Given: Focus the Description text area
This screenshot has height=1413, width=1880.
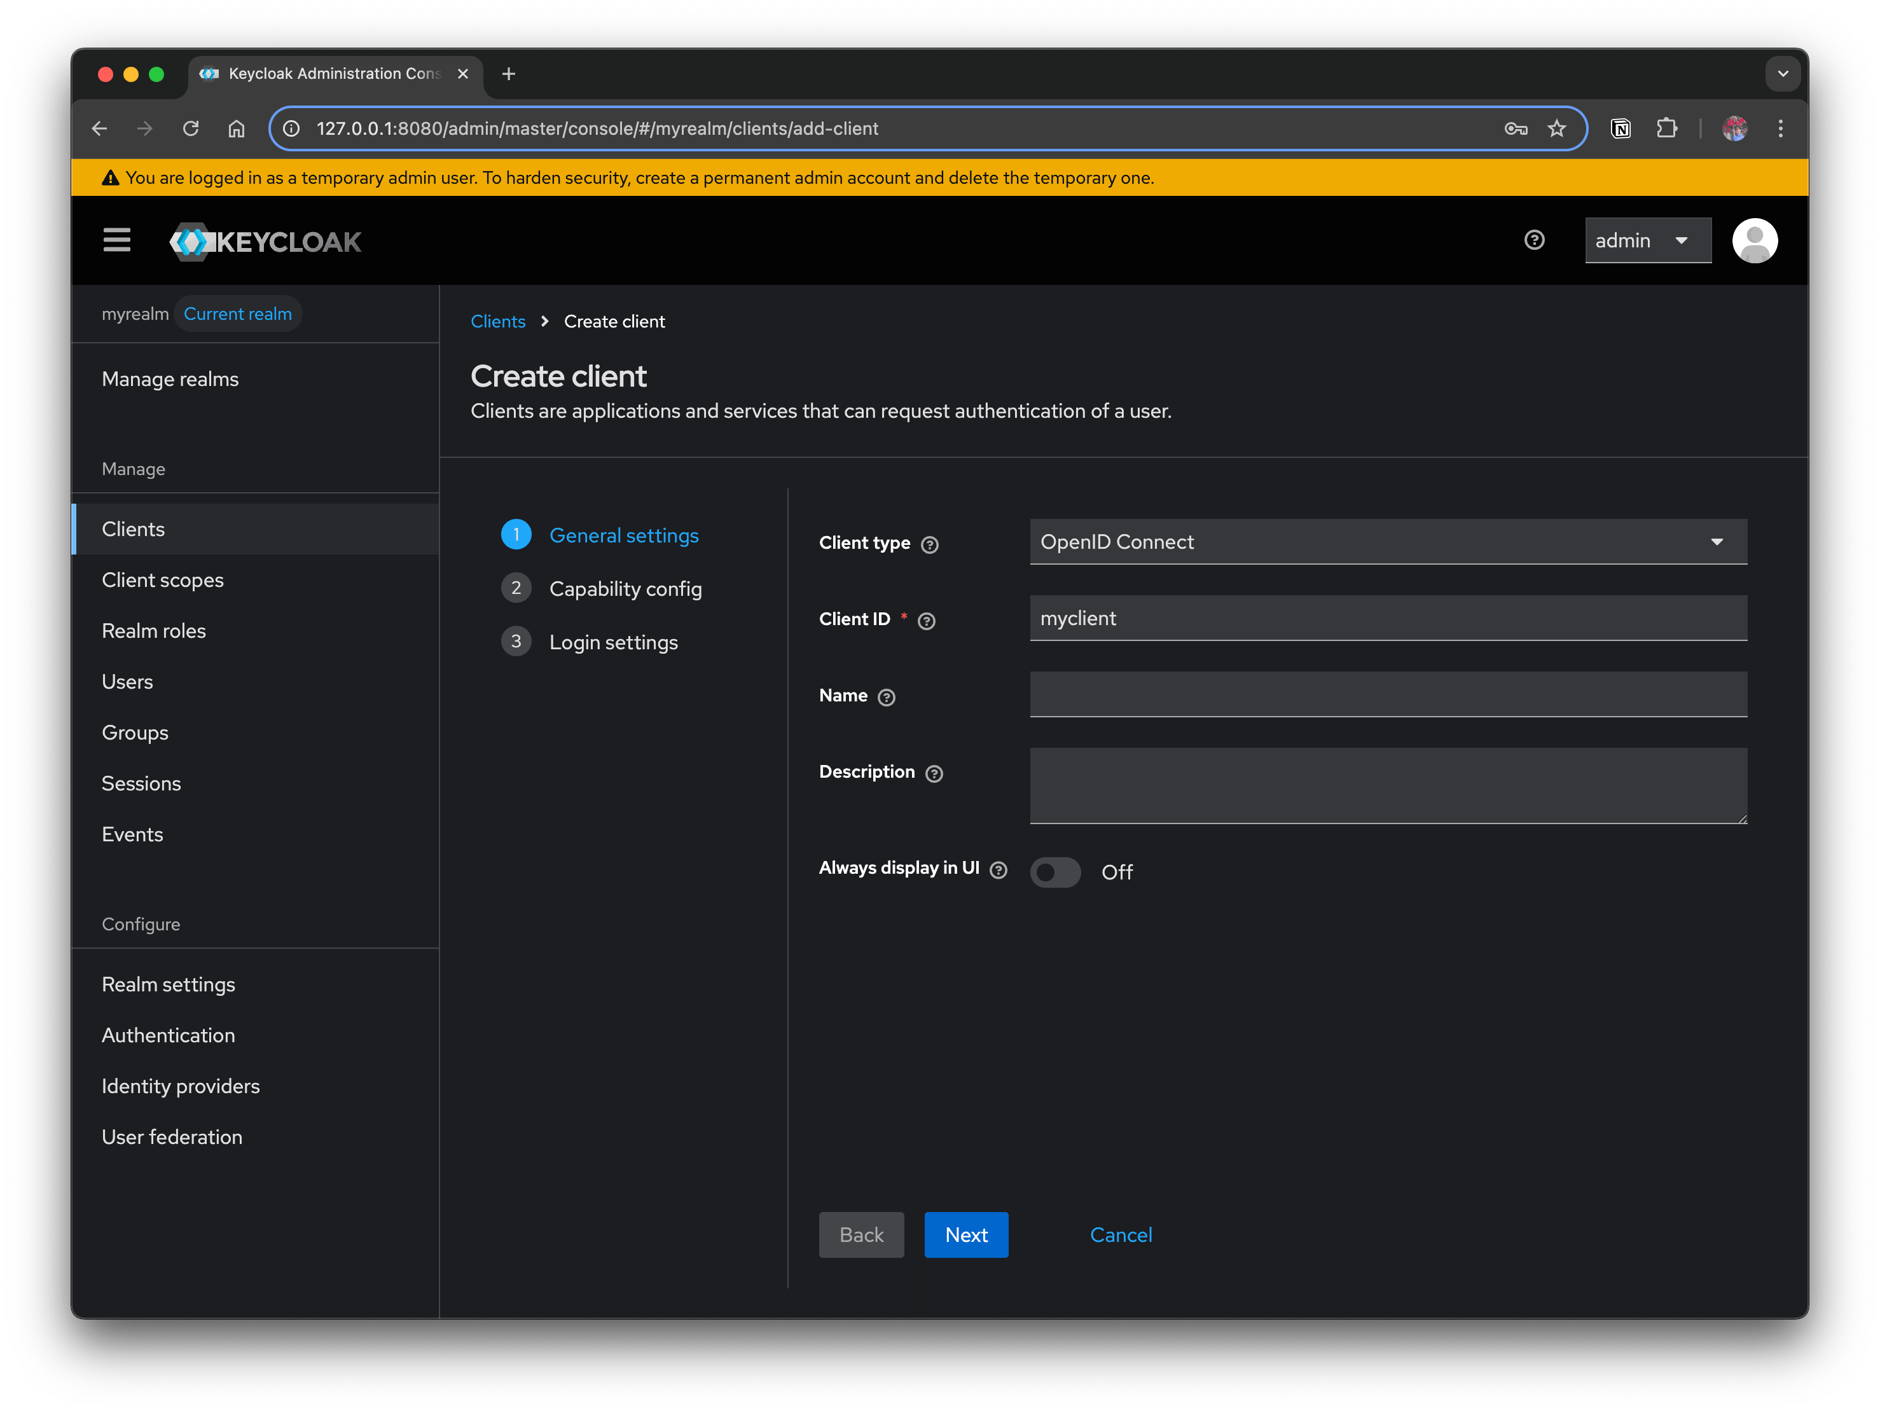Looking at the screenshot, I should coord(1388,786).
